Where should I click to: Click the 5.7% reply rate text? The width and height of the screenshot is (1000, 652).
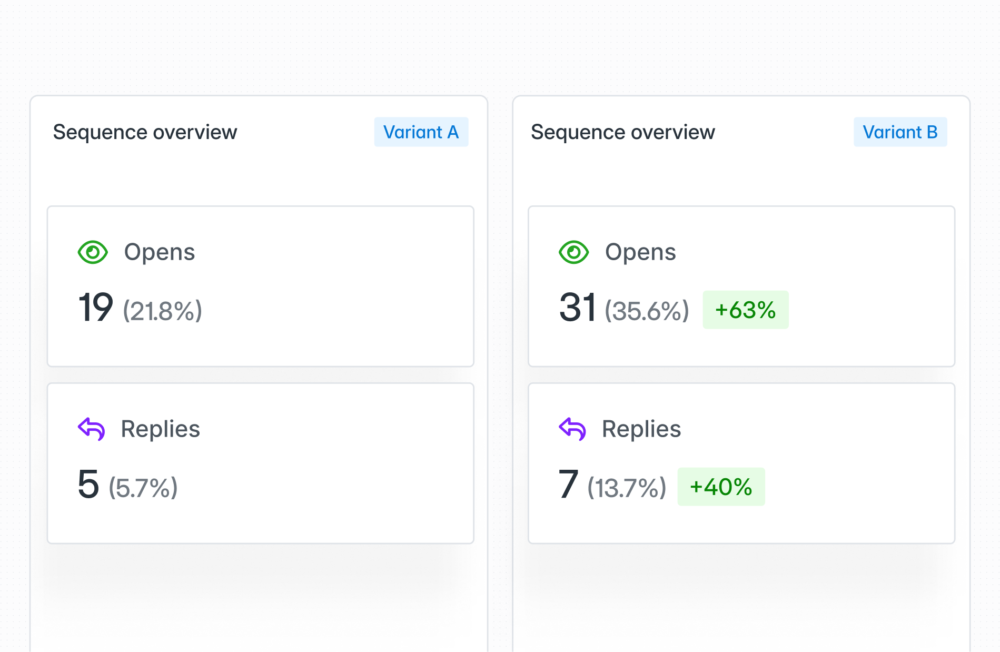(143, 488)
